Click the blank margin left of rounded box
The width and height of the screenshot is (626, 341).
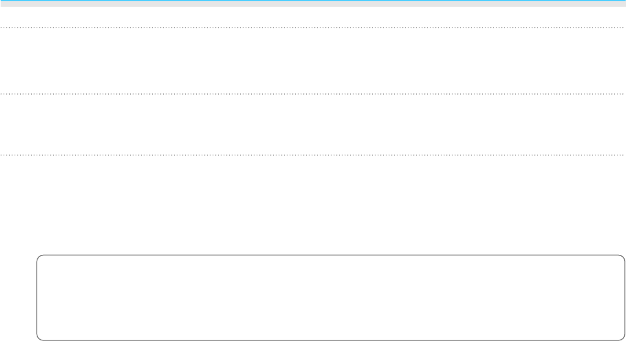[x=18, y=298]
